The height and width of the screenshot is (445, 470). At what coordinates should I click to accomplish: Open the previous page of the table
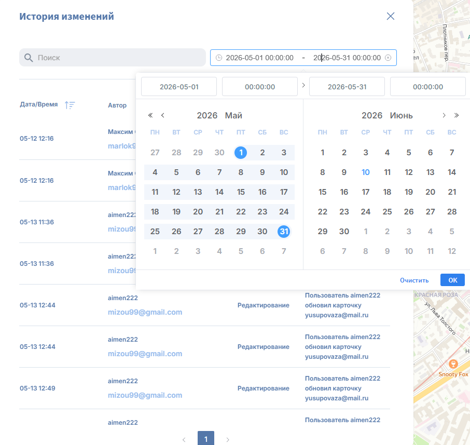coord(184,440)
